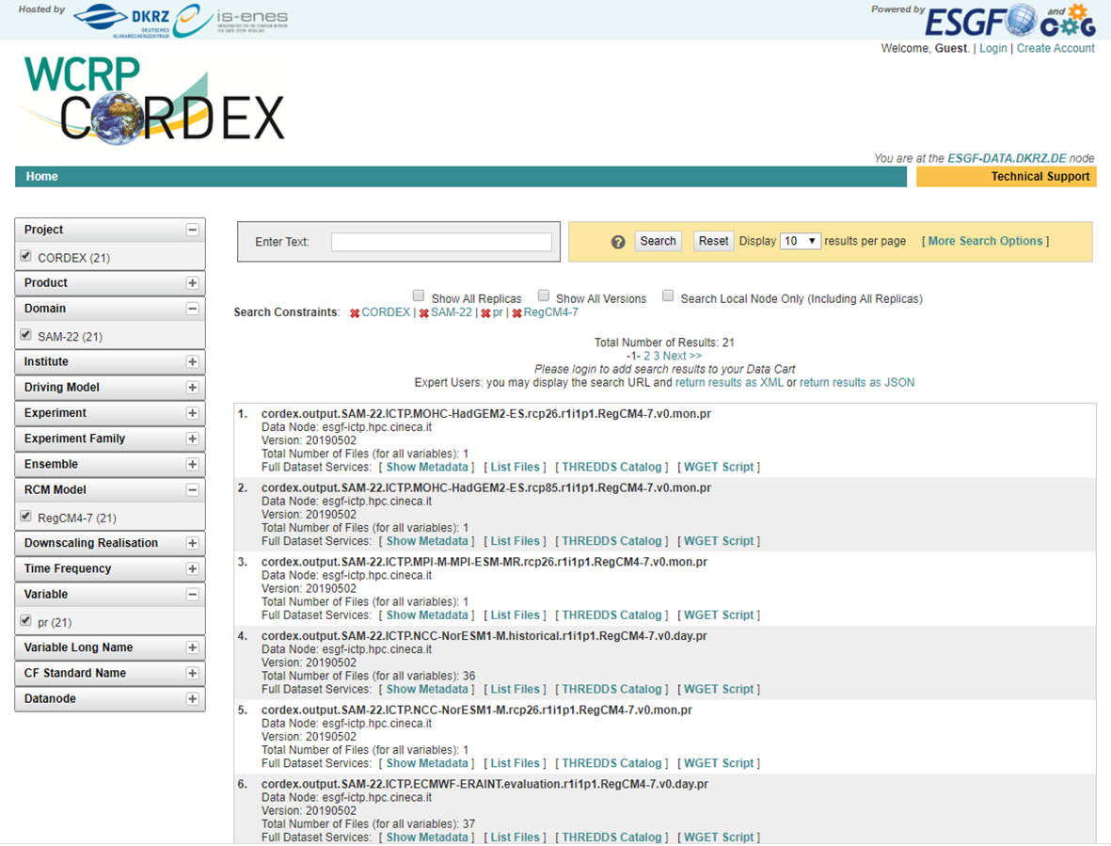Collapse the Project facet
This screenshot has height=846, width=1111.
(192, 230)
